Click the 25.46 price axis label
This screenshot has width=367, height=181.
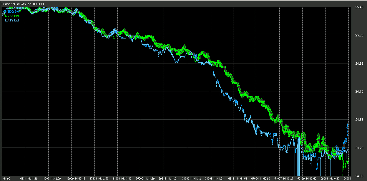click(x=359, y=7)
